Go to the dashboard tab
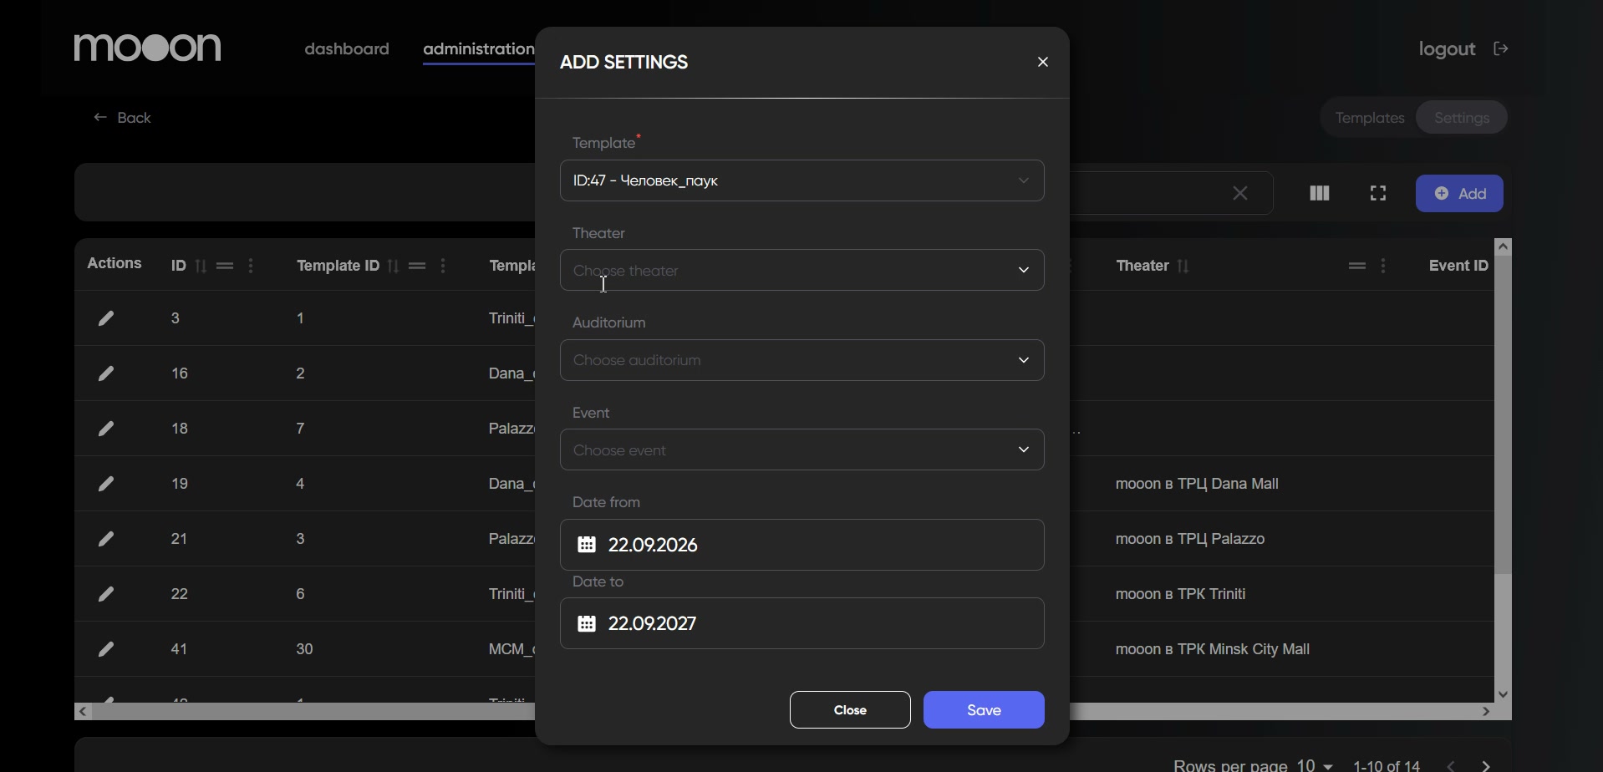 click(x=347, y=48)
